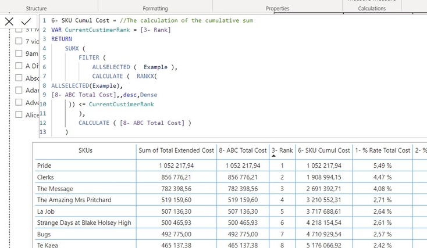Image resolution: width=427 pixels, height=248 pixels.
Task: Click the '6- SKU Cumul Cost' column header
Action: pyautogui.click(x=324, y=150)
